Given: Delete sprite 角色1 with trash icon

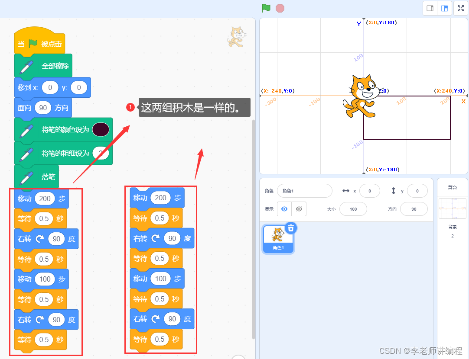Looking at the screenshot, I should click(x=291, y=228).
